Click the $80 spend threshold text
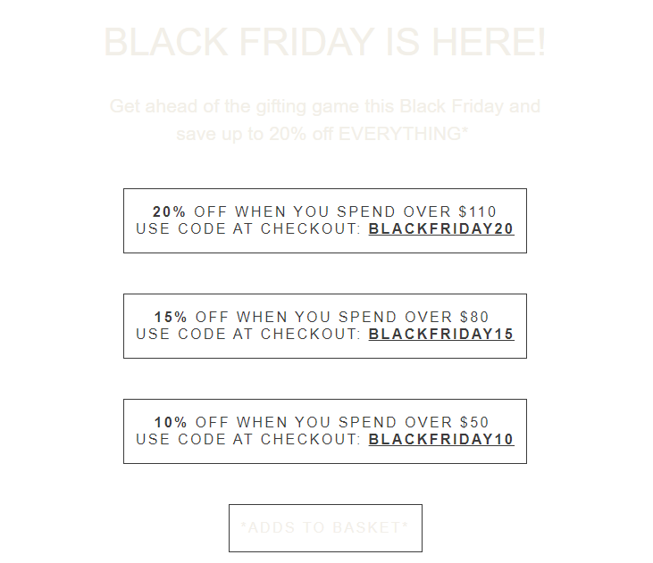The height and width of the screenshot is (563, 653). point(474,317)
